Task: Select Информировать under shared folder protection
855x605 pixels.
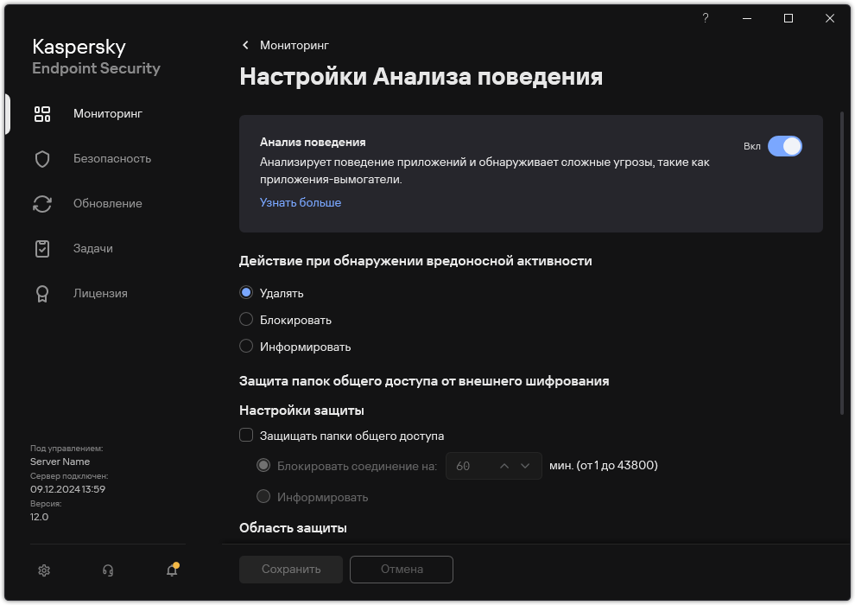Action: [x=263, y=496]
